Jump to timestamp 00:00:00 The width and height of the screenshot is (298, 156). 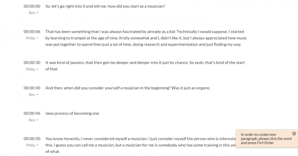point(32,6)
